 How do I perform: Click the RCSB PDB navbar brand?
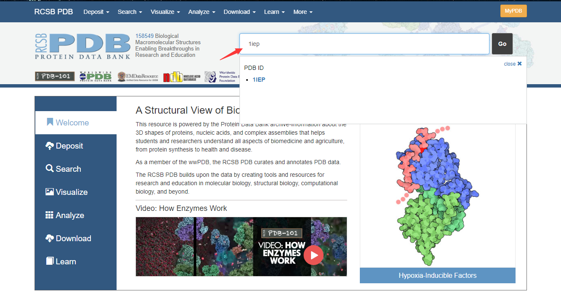[53, 12]
